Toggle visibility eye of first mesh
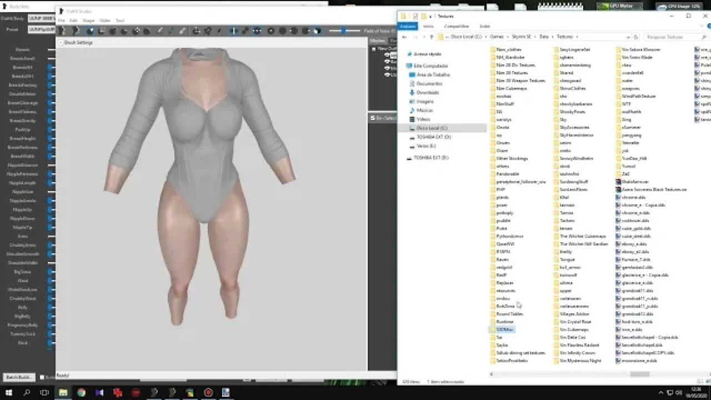The image size is (711, 400). click(x=387, y=56)
